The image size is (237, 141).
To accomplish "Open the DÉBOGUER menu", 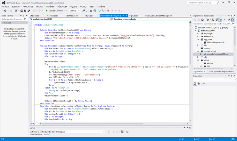I will tap(62, 7).
